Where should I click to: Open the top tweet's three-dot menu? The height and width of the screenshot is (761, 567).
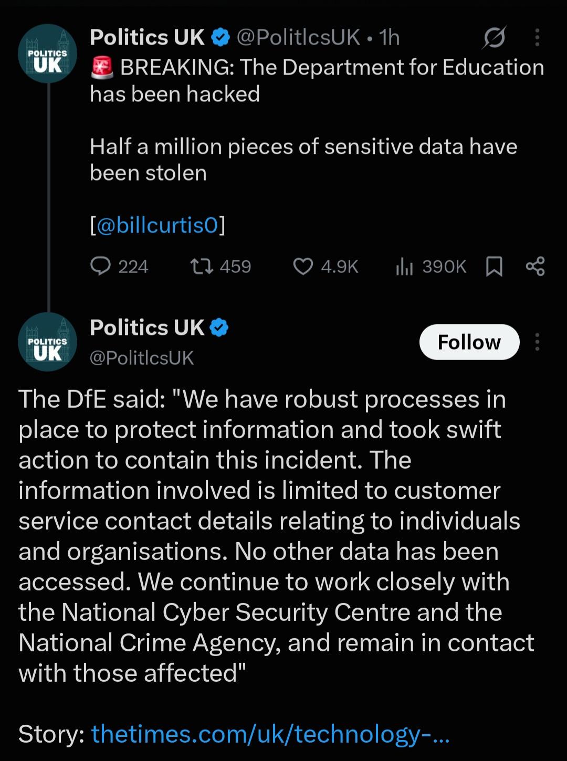537,38
